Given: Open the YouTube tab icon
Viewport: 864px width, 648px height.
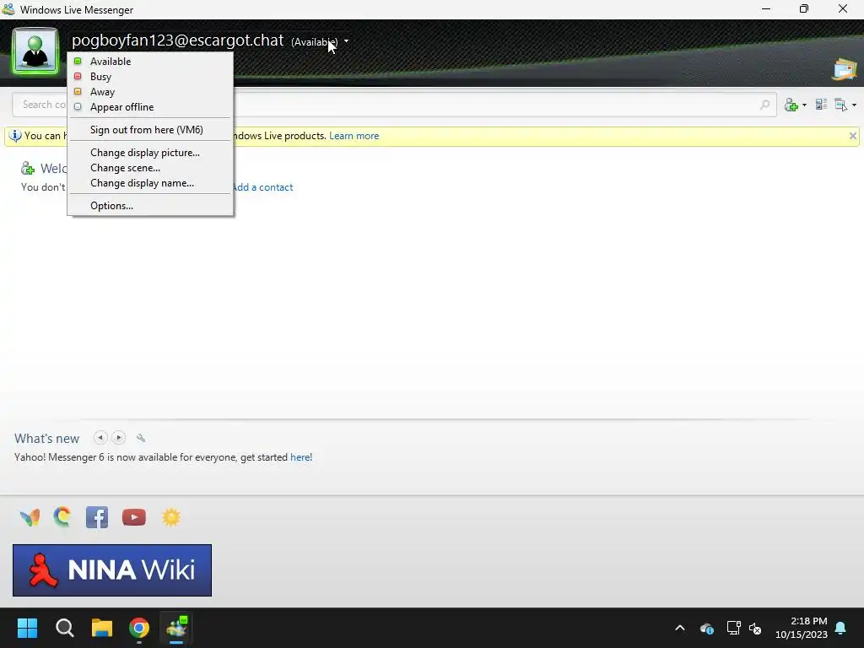Looking at the screenshot, I should pos(134,517).
